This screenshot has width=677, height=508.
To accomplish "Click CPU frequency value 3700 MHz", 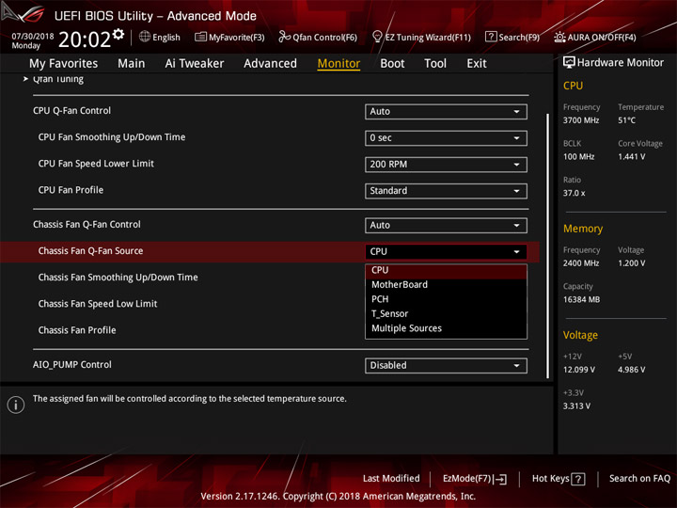I will tap(581, 120).
